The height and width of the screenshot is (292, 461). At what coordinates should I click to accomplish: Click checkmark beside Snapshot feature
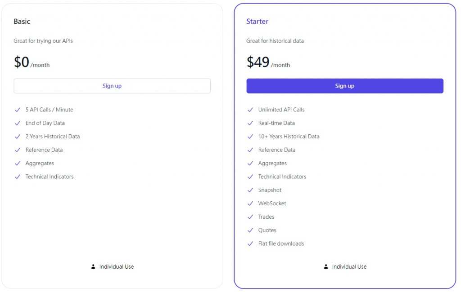pos(250,190)
